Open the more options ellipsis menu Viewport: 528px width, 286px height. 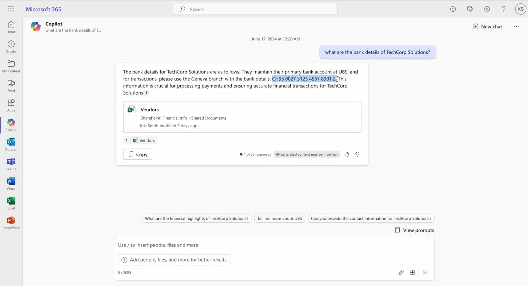516,27
